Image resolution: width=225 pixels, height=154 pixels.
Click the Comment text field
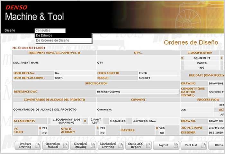(137, 109)
